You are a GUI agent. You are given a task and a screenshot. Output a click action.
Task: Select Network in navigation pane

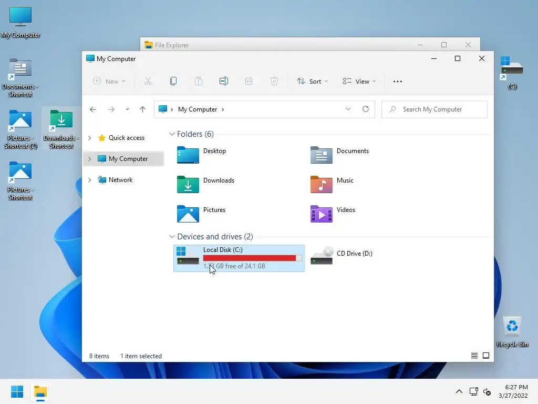[120, 180]
